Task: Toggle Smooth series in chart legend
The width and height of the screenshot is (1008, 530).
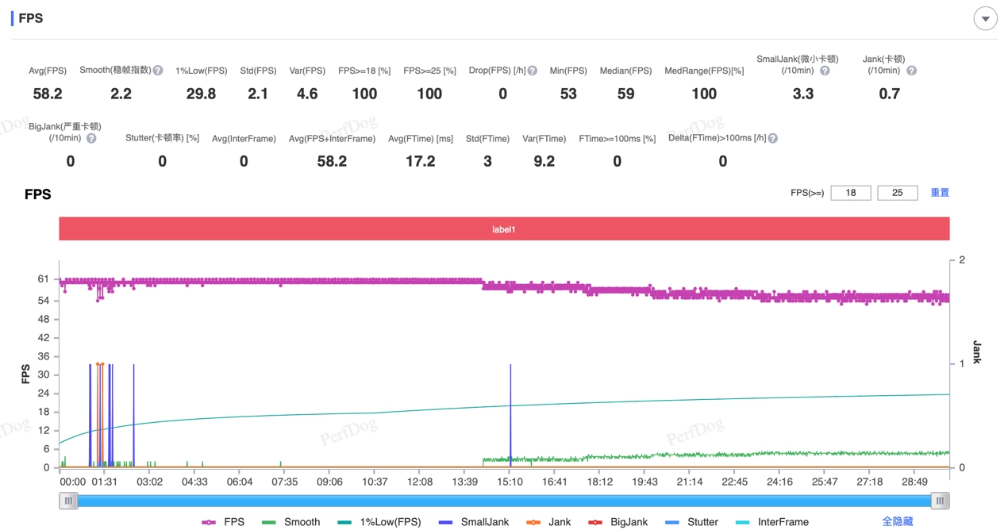Action: (291, 522)
